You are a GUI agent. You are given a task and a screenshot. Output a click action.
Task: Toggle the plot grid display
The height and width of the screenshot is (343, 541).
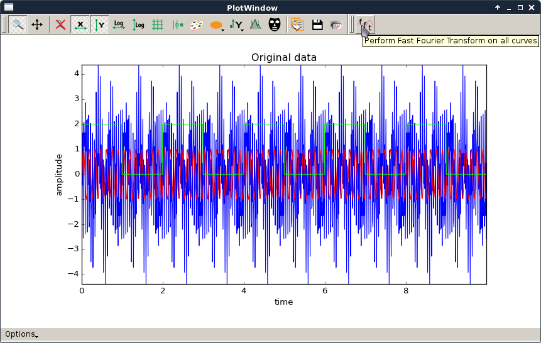pyautogui.click(x=158, y=24)
